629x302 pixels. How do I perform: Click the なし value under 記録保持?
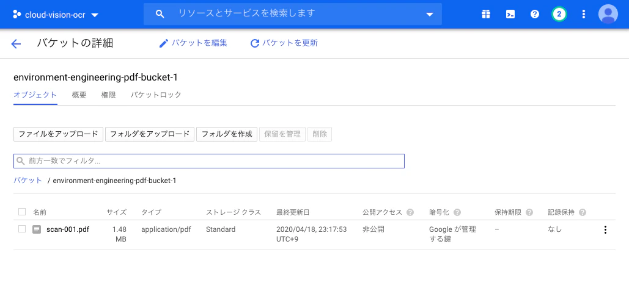(x=555, y=229)
